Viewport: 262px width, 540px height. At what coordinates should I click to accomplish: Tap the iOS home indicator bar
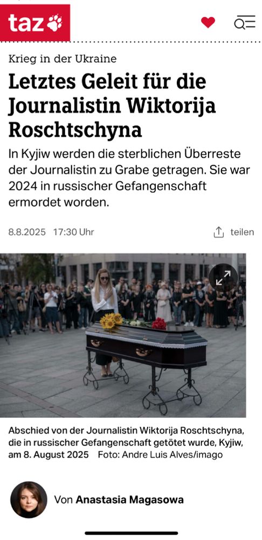pyautogui.click(x=132, y=533)
